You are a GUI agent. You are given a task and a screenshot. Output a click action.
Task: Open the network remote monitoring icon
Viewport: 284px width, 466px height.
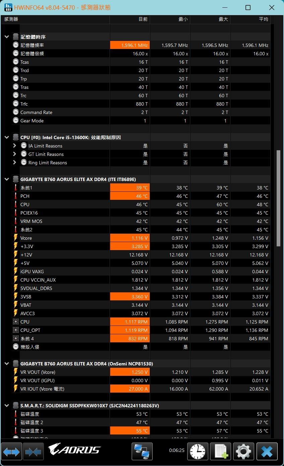(142, 452)
